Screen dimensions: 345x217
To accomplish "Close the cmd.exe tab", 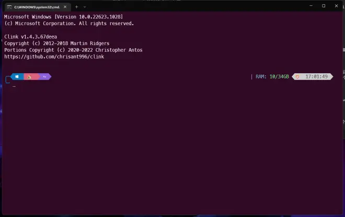I will point(65,7).
